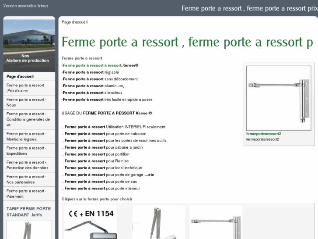
Task: Open the 'Paiement' menu entry
Action: click(29, 194)
